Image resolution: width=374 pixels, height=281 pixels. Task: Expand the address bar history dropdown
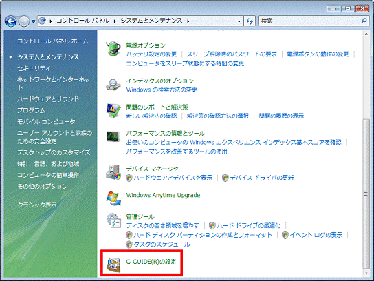(239, 21)
